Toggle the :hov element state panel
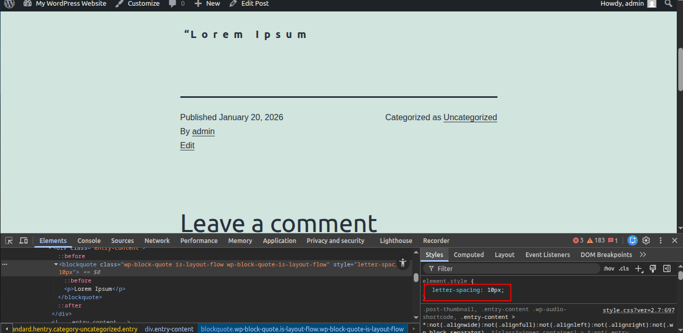 tap(609, 268)
